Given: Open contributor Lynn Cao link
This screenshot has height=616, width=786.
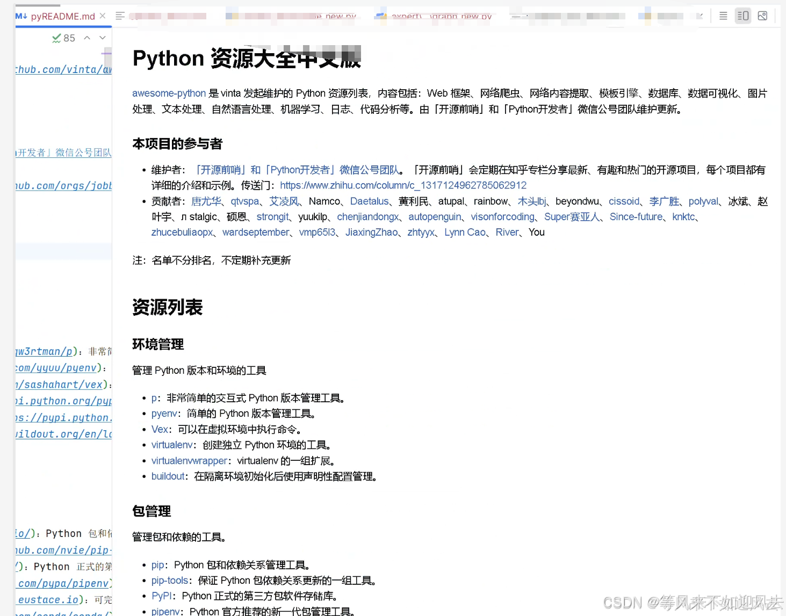Looking at the screenshot, I should tap(465, 233).
